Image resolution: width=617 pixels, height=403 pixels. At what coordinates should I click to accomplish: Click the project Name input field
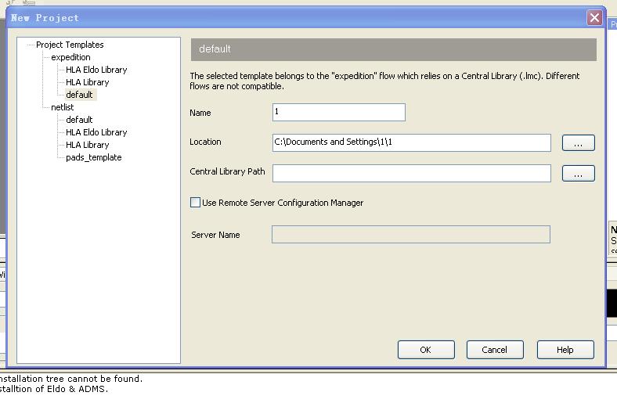pos(338,113)
